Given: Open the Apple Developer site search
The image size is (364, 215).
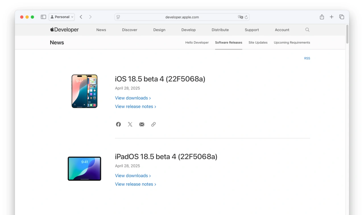Looking at the screenshot, I should point(307,30).
